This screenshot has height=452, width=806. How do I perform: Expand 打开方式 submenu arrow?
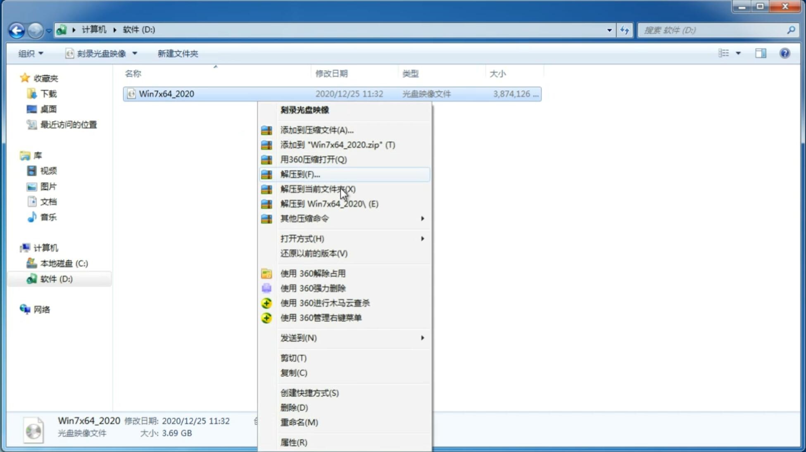[x=422, y=238]
